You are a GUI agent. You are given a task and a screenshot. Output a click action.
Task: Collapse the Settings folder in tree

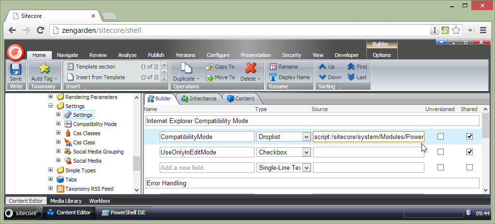51,106
